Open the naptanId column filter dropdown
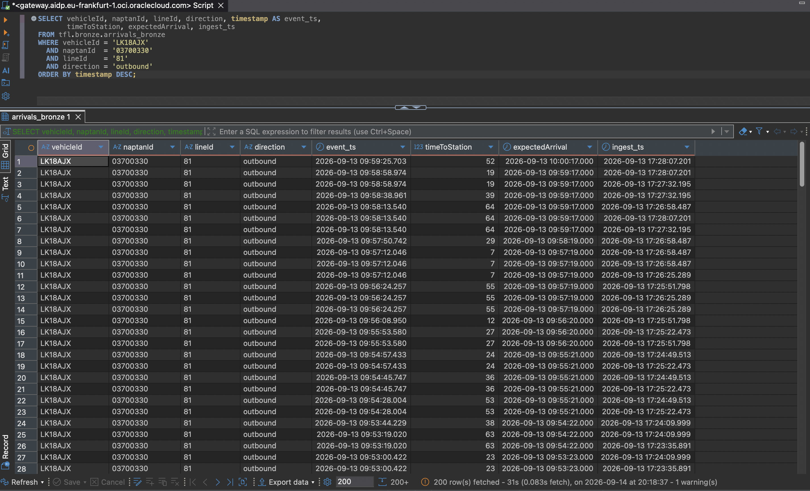 [172, 147]
